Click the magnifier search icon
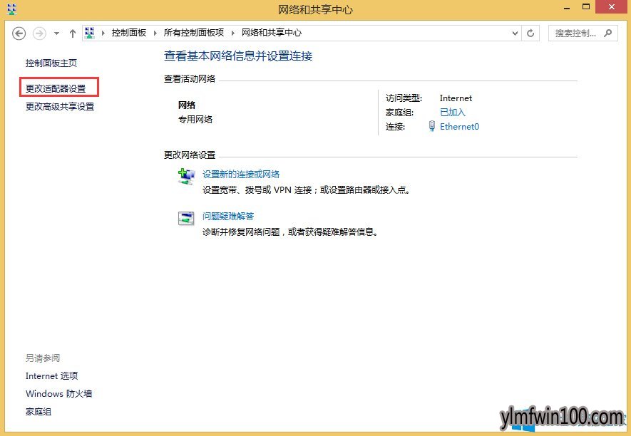 (608, 33)
